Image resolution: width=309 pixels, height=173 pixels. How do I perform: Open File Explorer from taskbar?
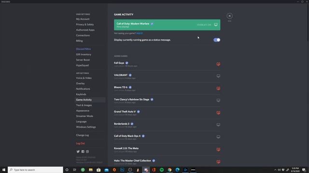91,170
